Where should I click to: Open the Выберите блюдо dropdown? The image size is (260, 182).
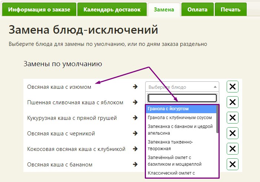[x=182, y=87]
